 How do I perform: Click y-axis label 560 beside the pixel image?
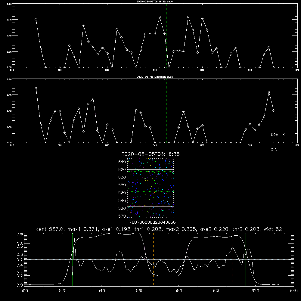click(x=122, y=193)
